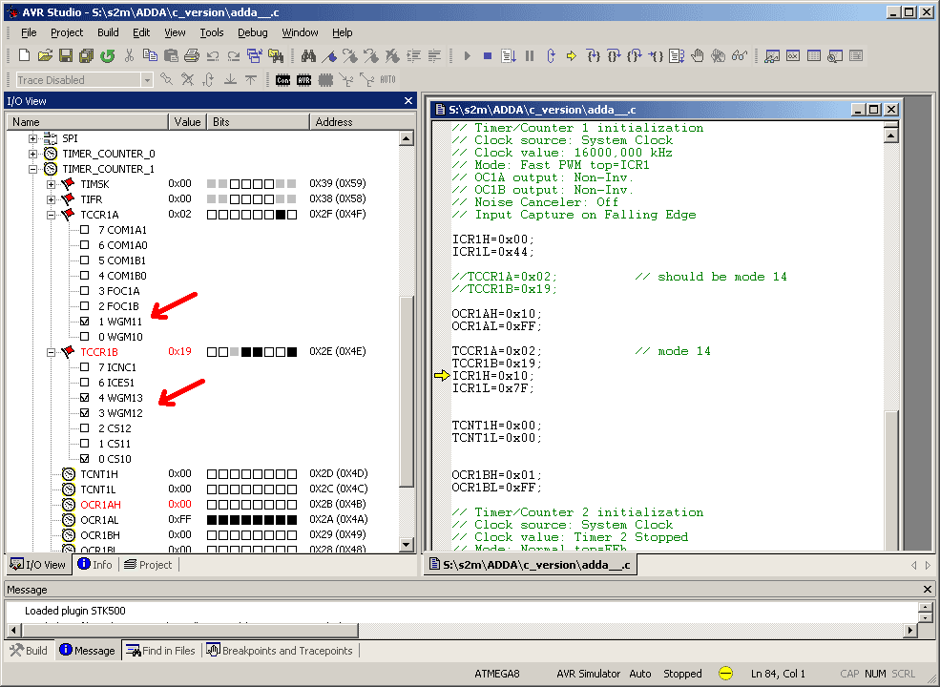The width and height of the screenshot is (940, 687).
Task: Expand the TIMSK register node
Action: [x=51, y=184]
